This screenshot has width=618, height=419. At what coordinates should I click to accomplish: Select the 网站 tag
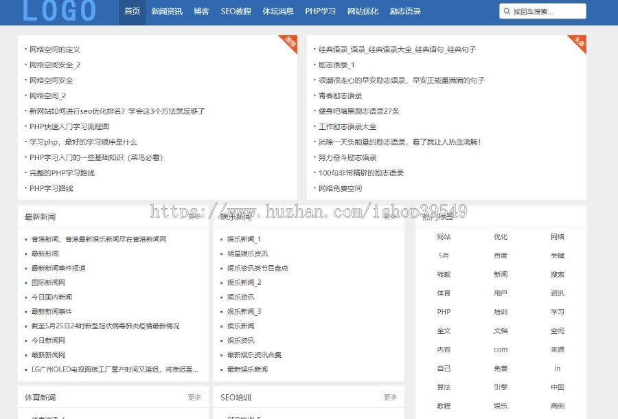pyautogui.click(x=444, y=237)
